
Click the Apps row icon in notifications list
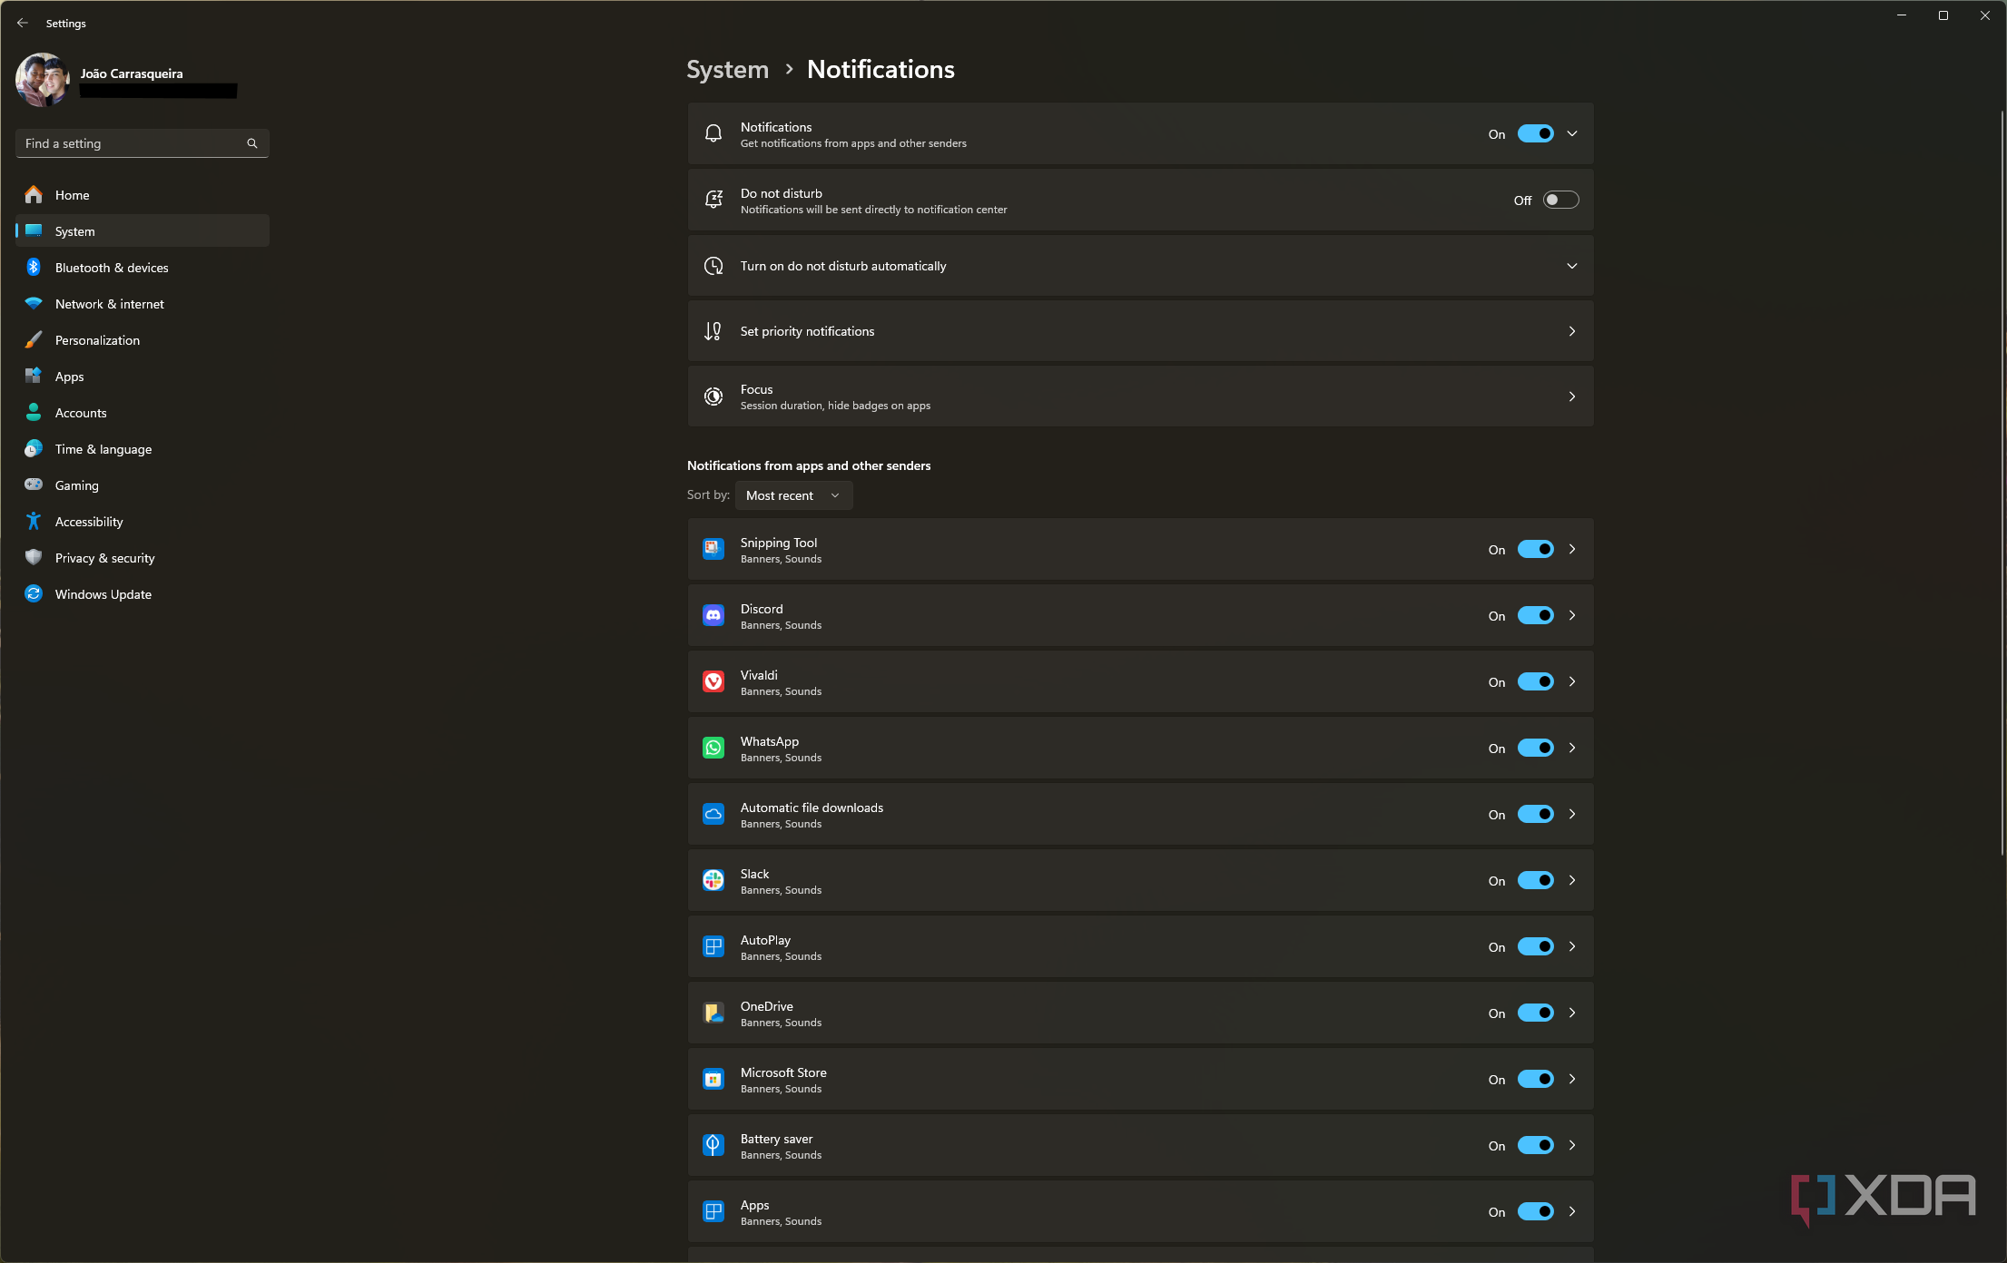pos(713,1211)
